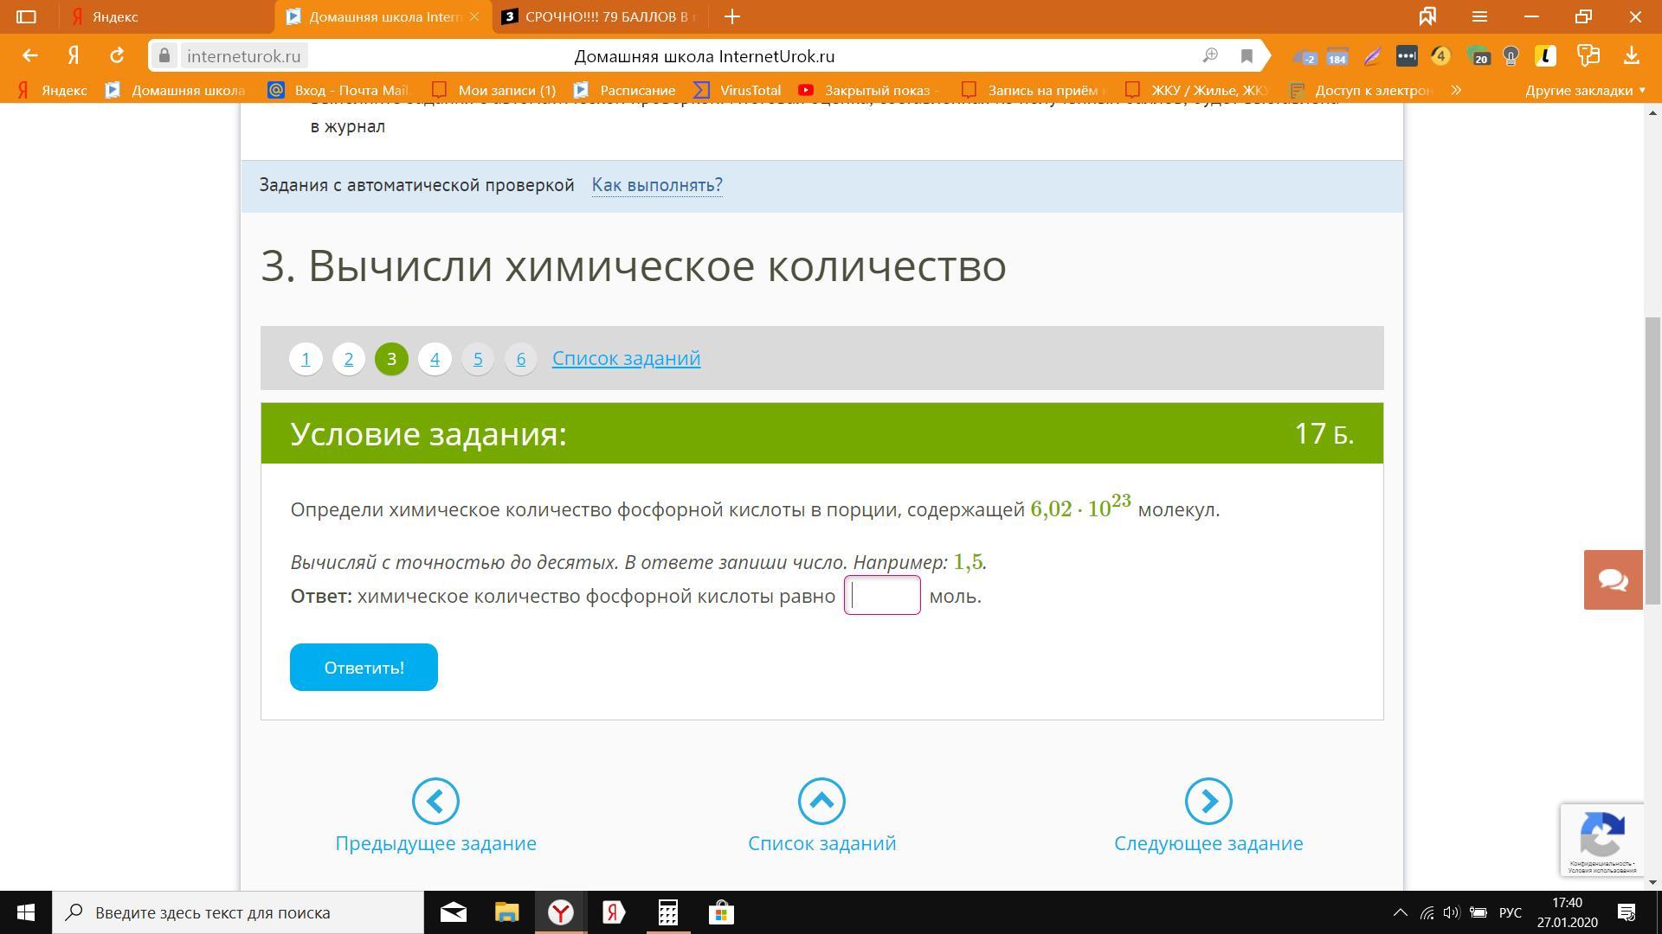Open the downloads icon in the toolbar
The height and width of the screenshot is (934, 1662).
click(1631, 56)
